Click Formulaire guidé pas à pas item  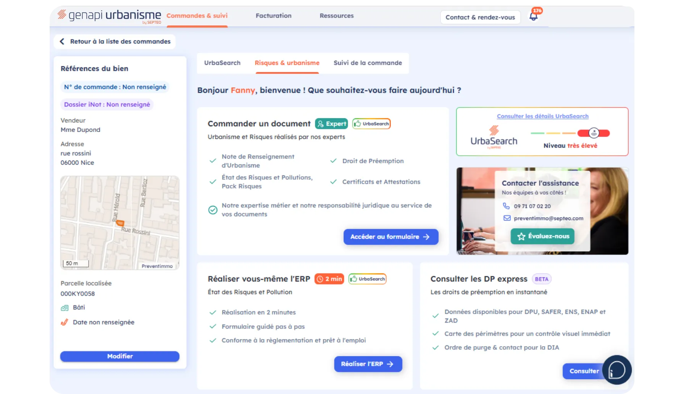tap(263, 326)
